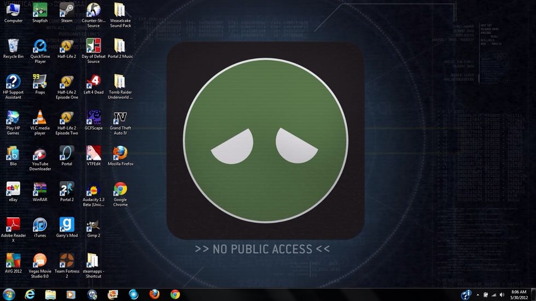536x301 pixels.
Task: Open the Computer desktop icon
Action: (13, 12)
